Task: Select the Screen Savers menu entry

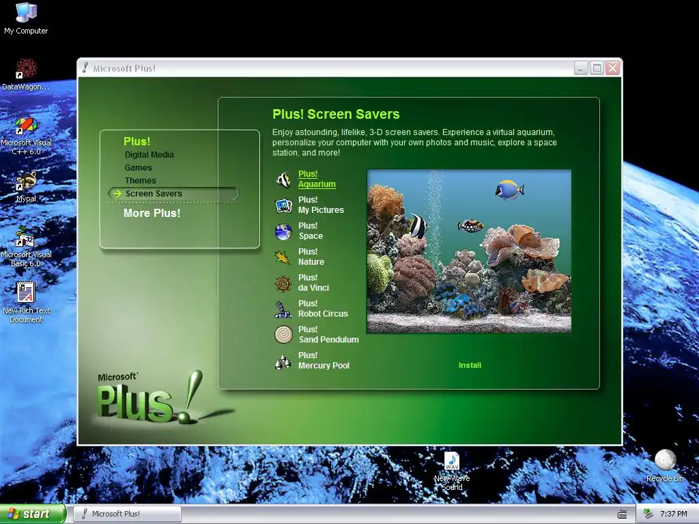Action: (x=173, y=193)
